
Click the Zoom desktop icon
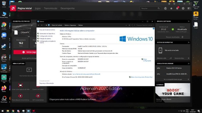pyautogui.click(x=4, y=36)
